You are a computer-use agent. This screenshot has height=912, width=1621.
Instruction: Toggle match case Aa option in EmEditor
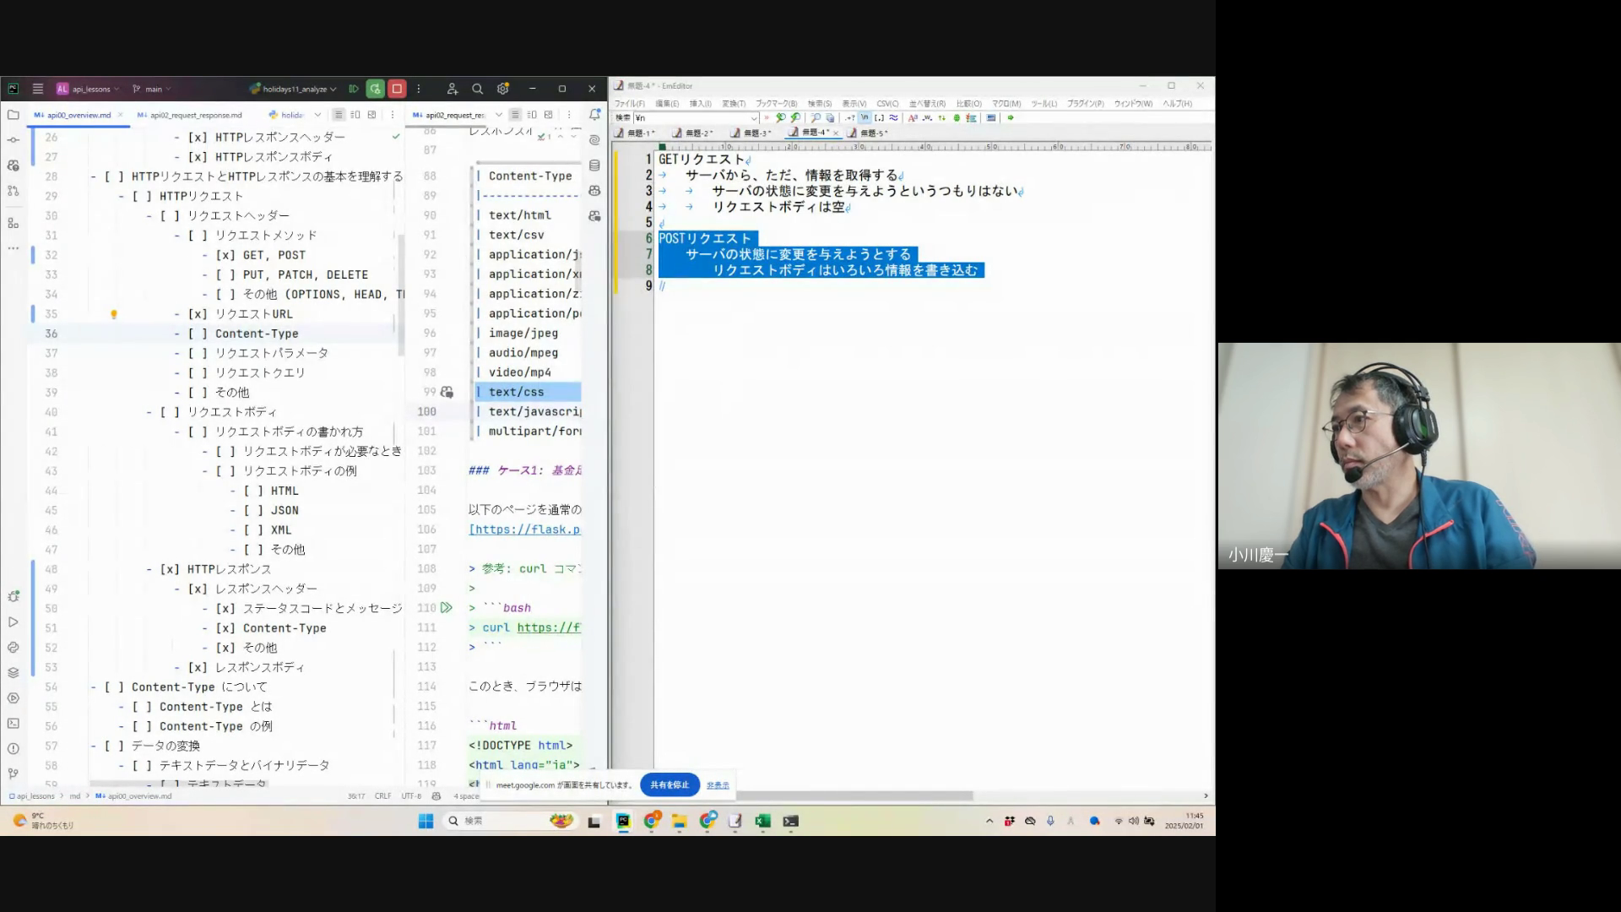click(913, 118)
